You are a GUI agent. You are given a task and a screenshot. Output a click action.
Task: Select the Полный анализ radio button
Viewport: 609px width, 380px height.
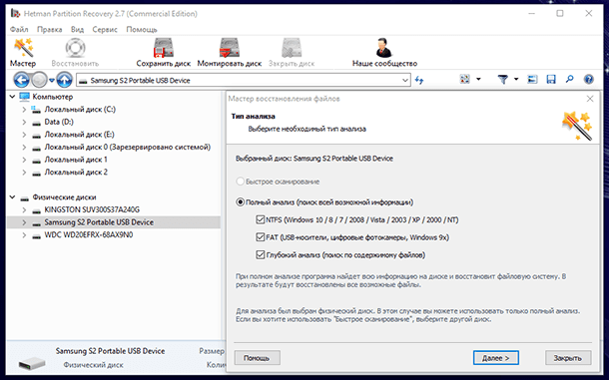pos(241,202)
